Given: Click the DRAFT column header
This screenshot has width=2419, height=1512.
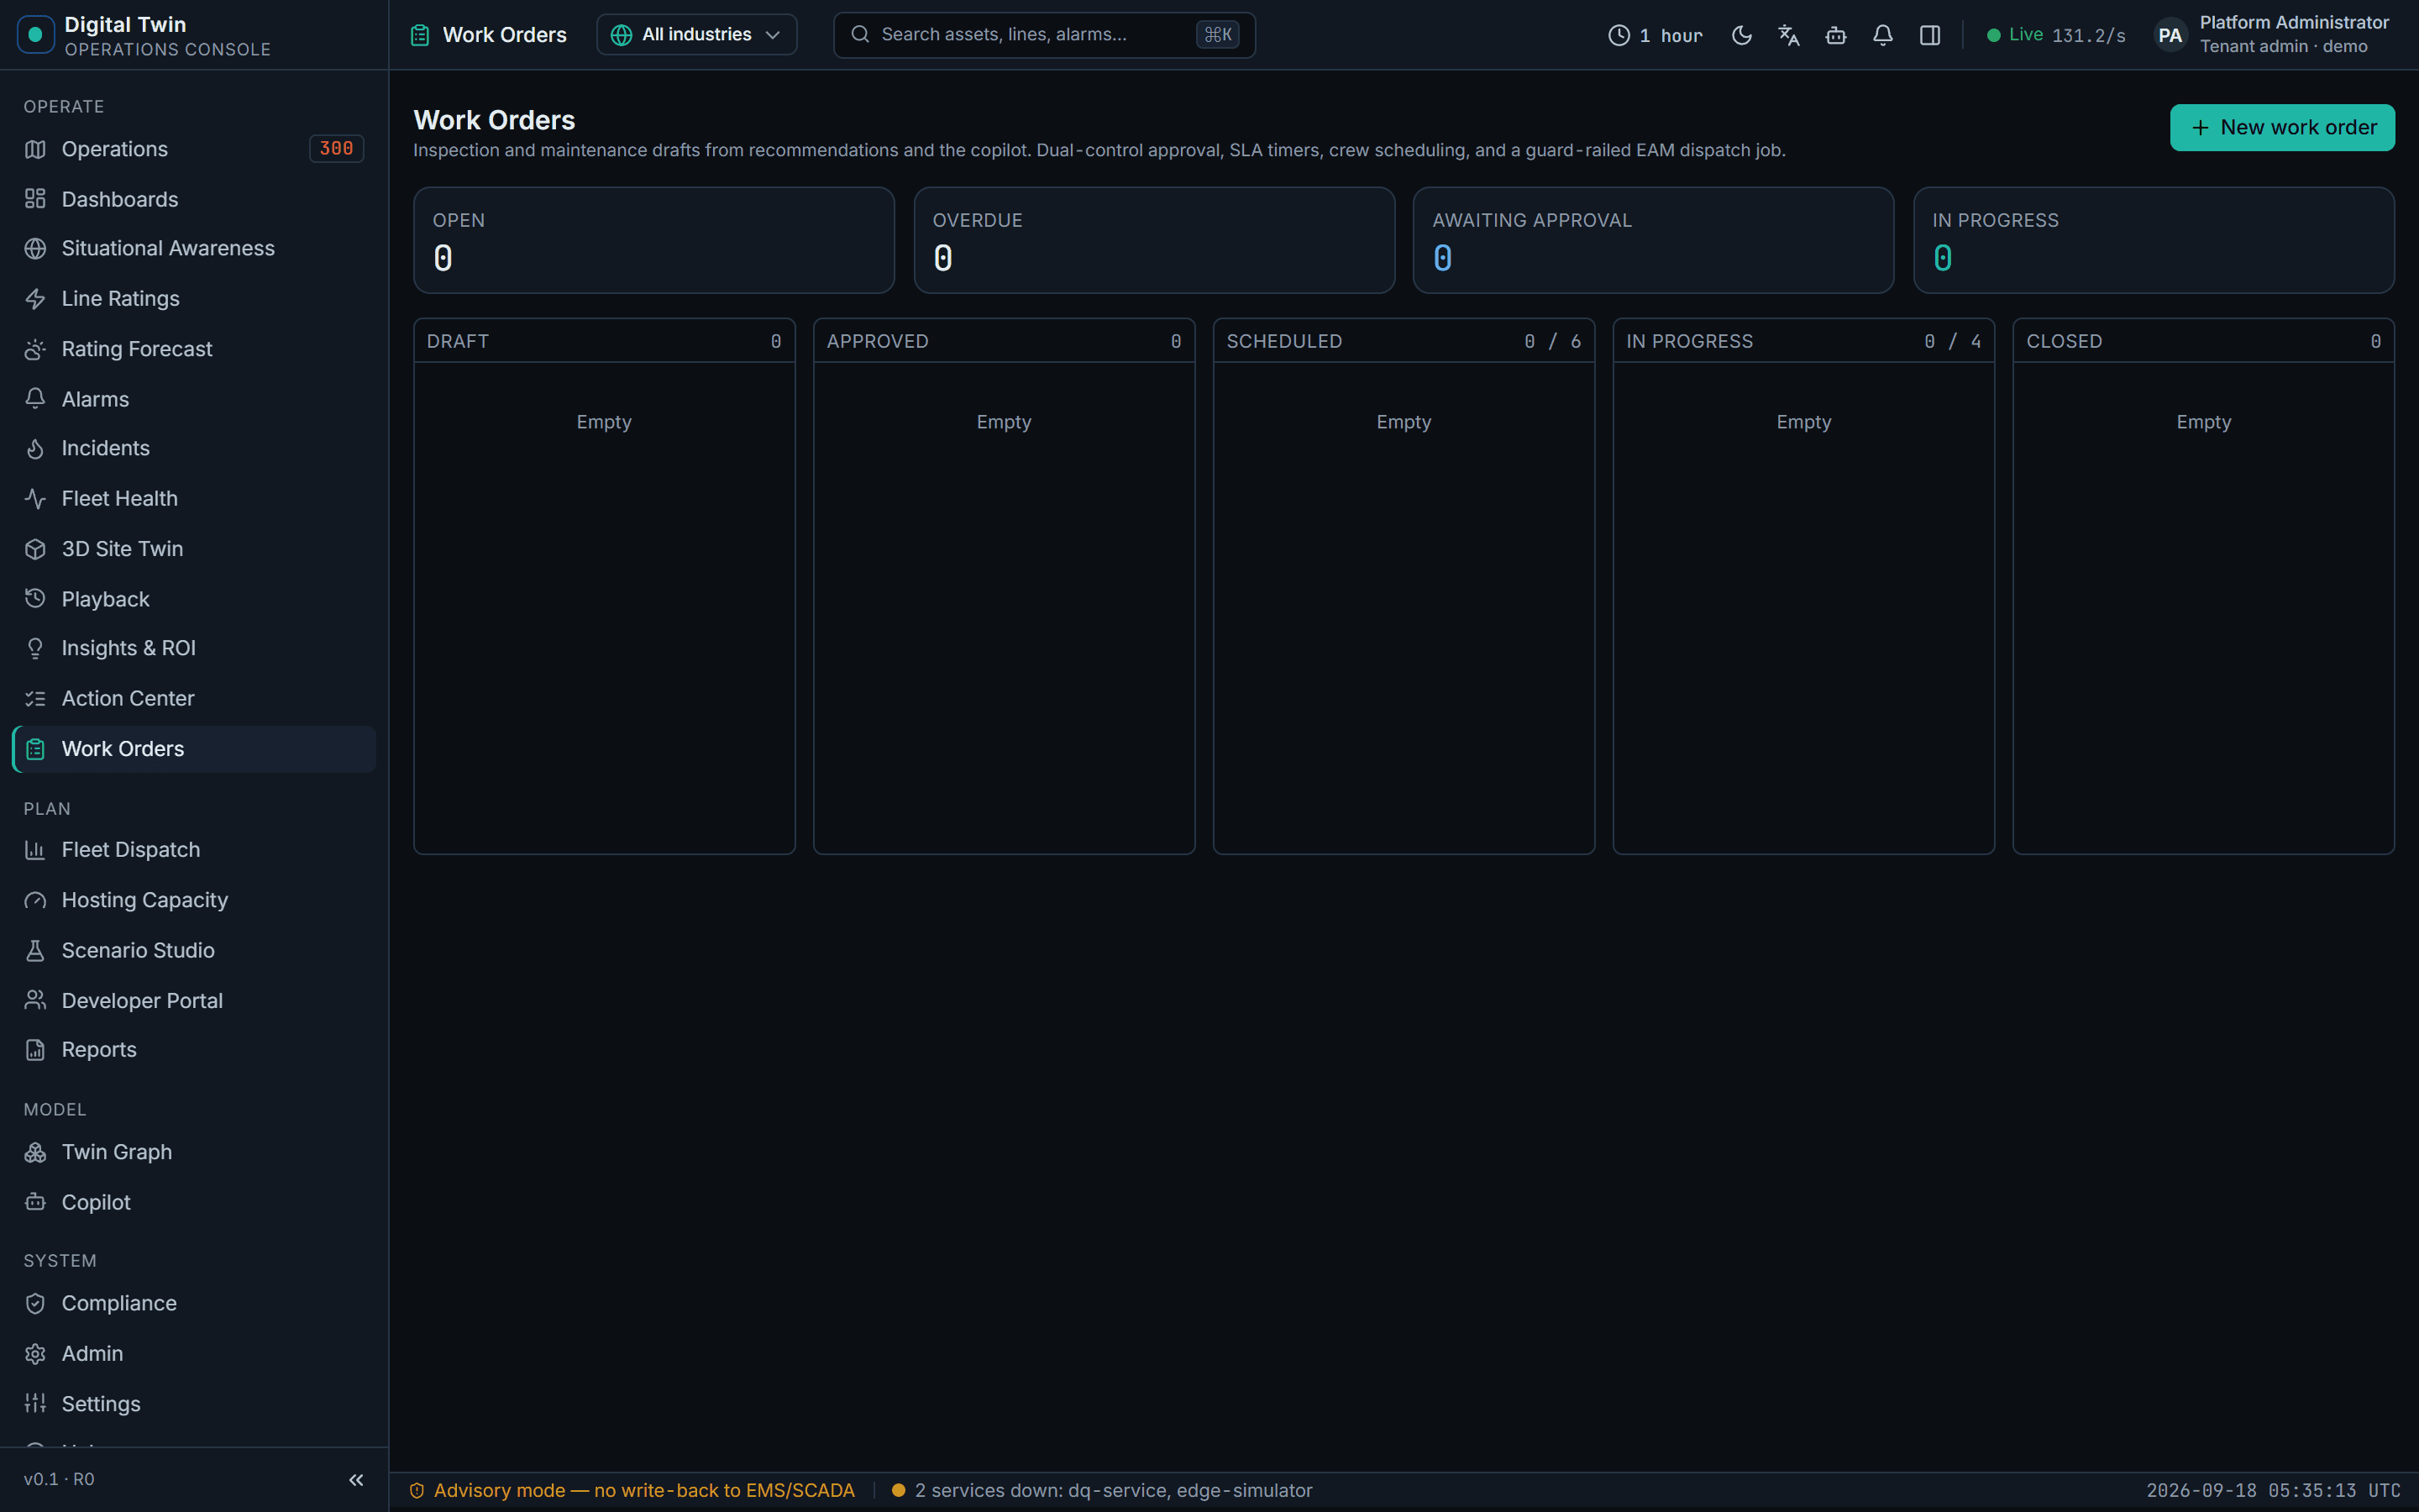Looking at the screenshot, I should 604,341.
